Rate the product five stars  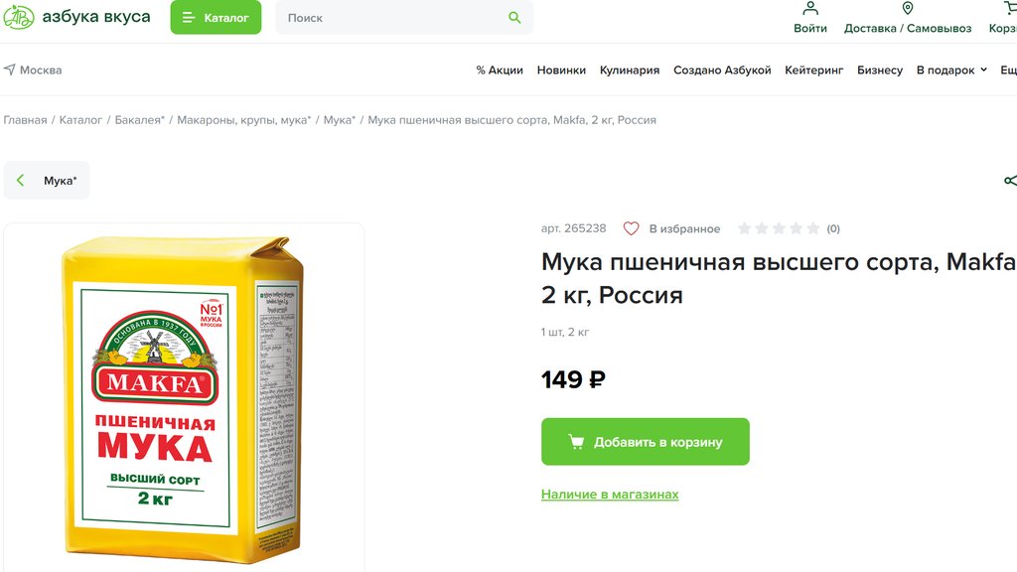tap(813, 228)
